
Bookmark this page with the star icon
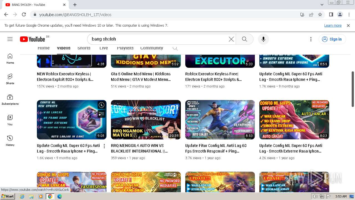(x=320, y=14)
